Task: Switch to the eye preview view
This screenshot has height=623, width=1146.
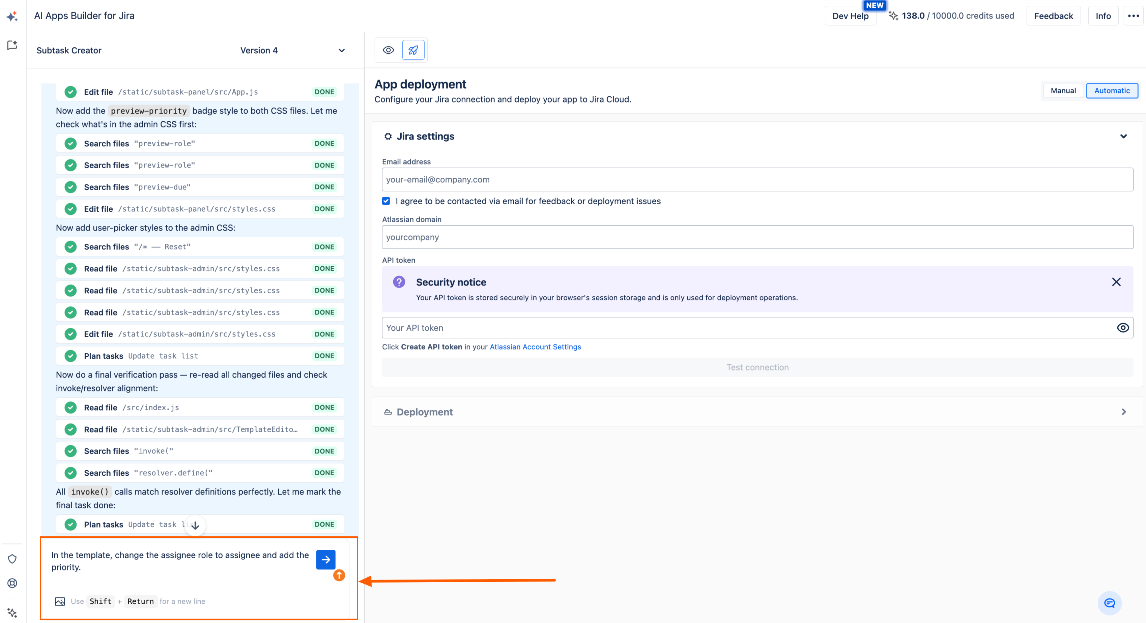Action: tap(389, 50)
